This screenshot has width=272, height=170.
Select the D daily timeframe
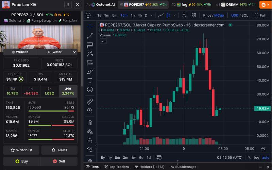(x=146, y=15)
